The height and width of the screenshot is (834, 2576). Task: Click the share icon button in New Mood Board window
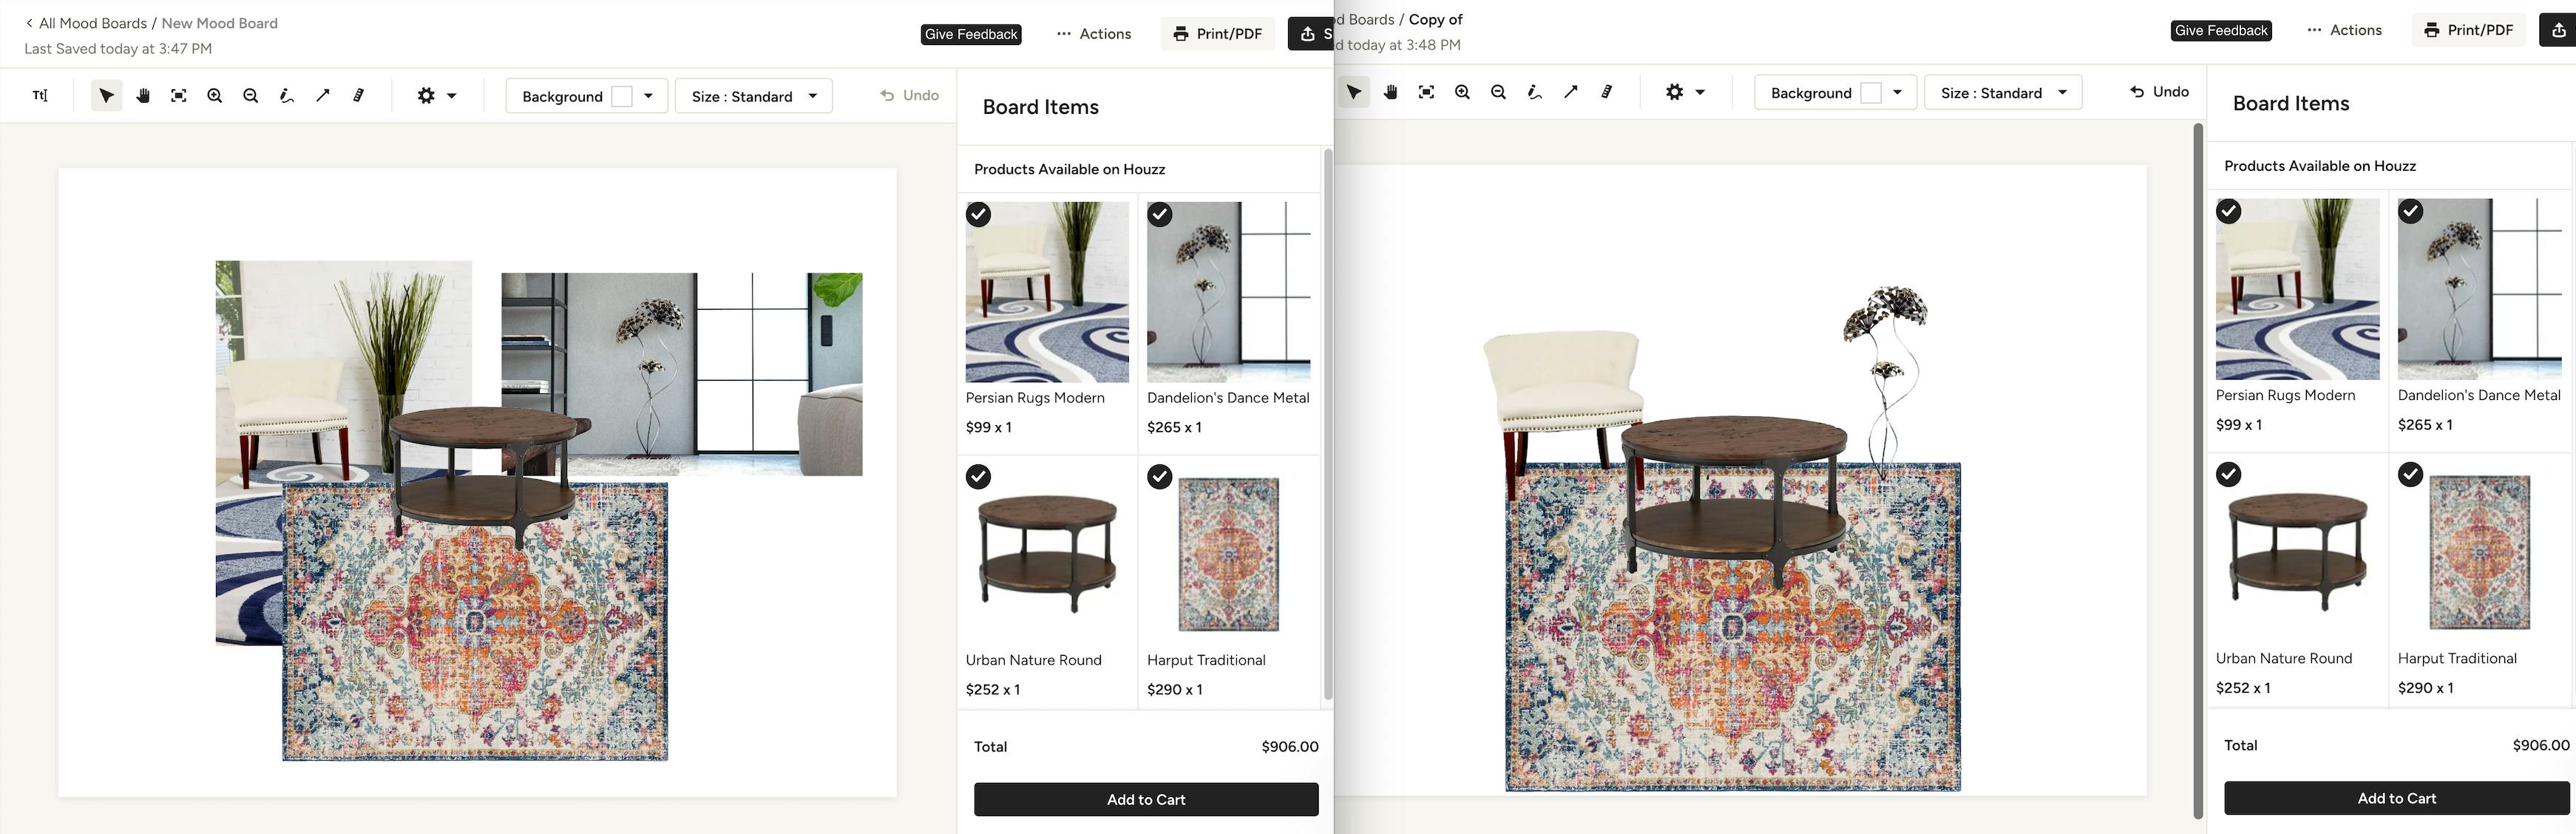pyautogui.click(x=1311, y=34)
